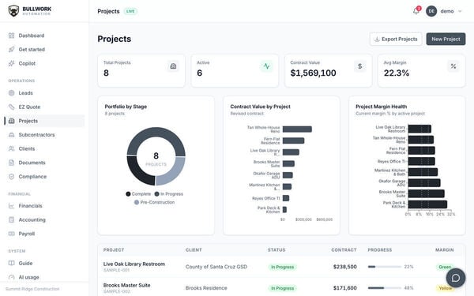Click the Clients people icon
This screenshot has height=296, width=474.
point(12,148)
